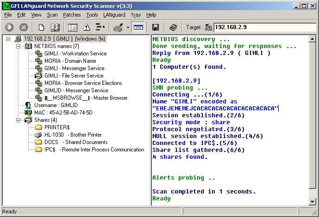Stop scan with the X toolbar button
The image size is (319, 217).
pos(24,27)
